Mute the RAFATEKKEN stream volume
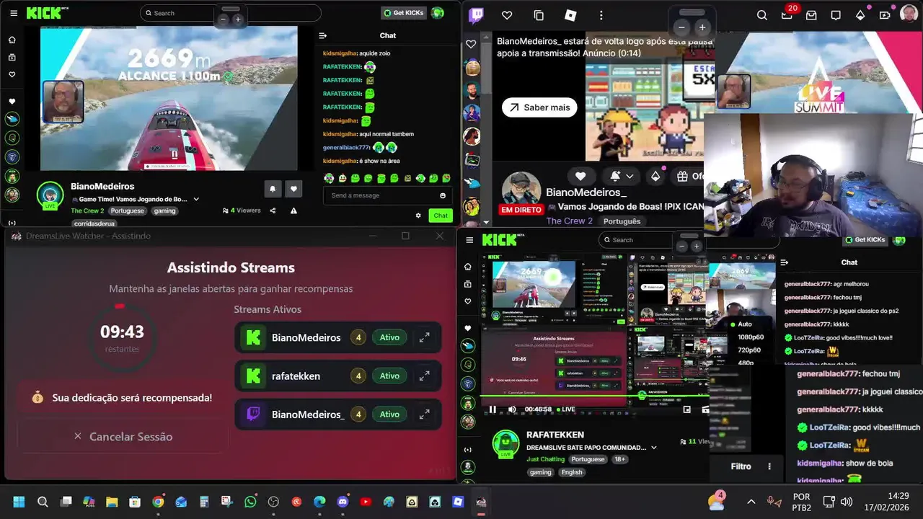The width and height of the screenshot is (923, 519). [512, 409]
